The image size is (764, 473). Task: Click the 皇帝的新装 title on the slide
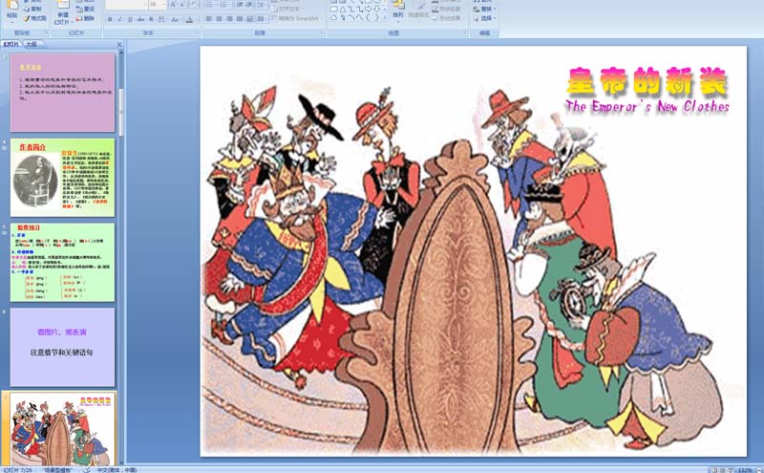647,81
